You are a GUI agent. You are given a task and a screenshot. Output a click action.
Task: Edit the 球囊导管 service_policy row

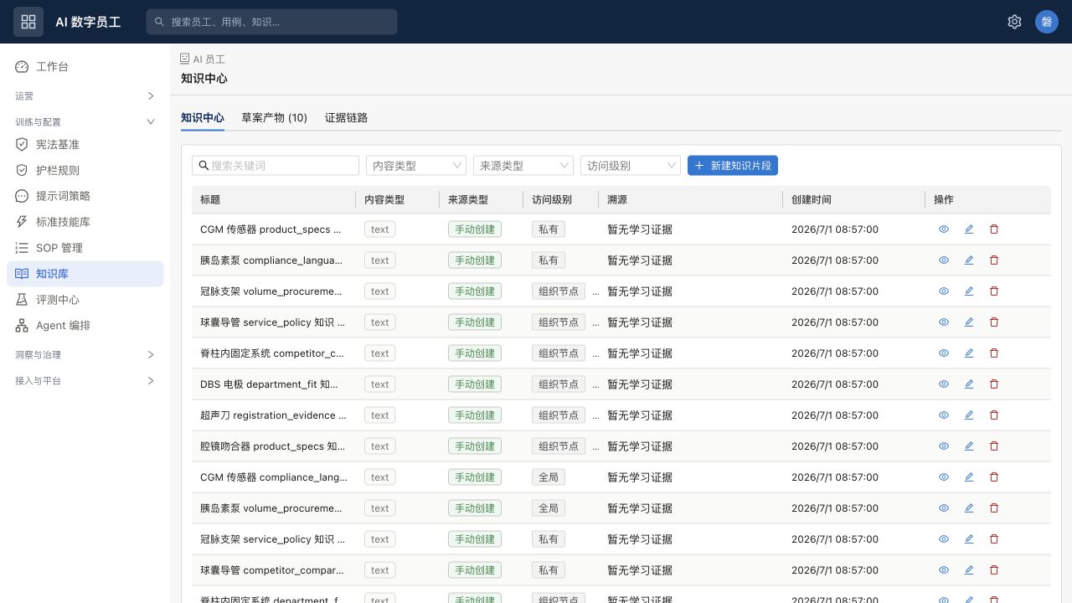click(x=969, y=322)
